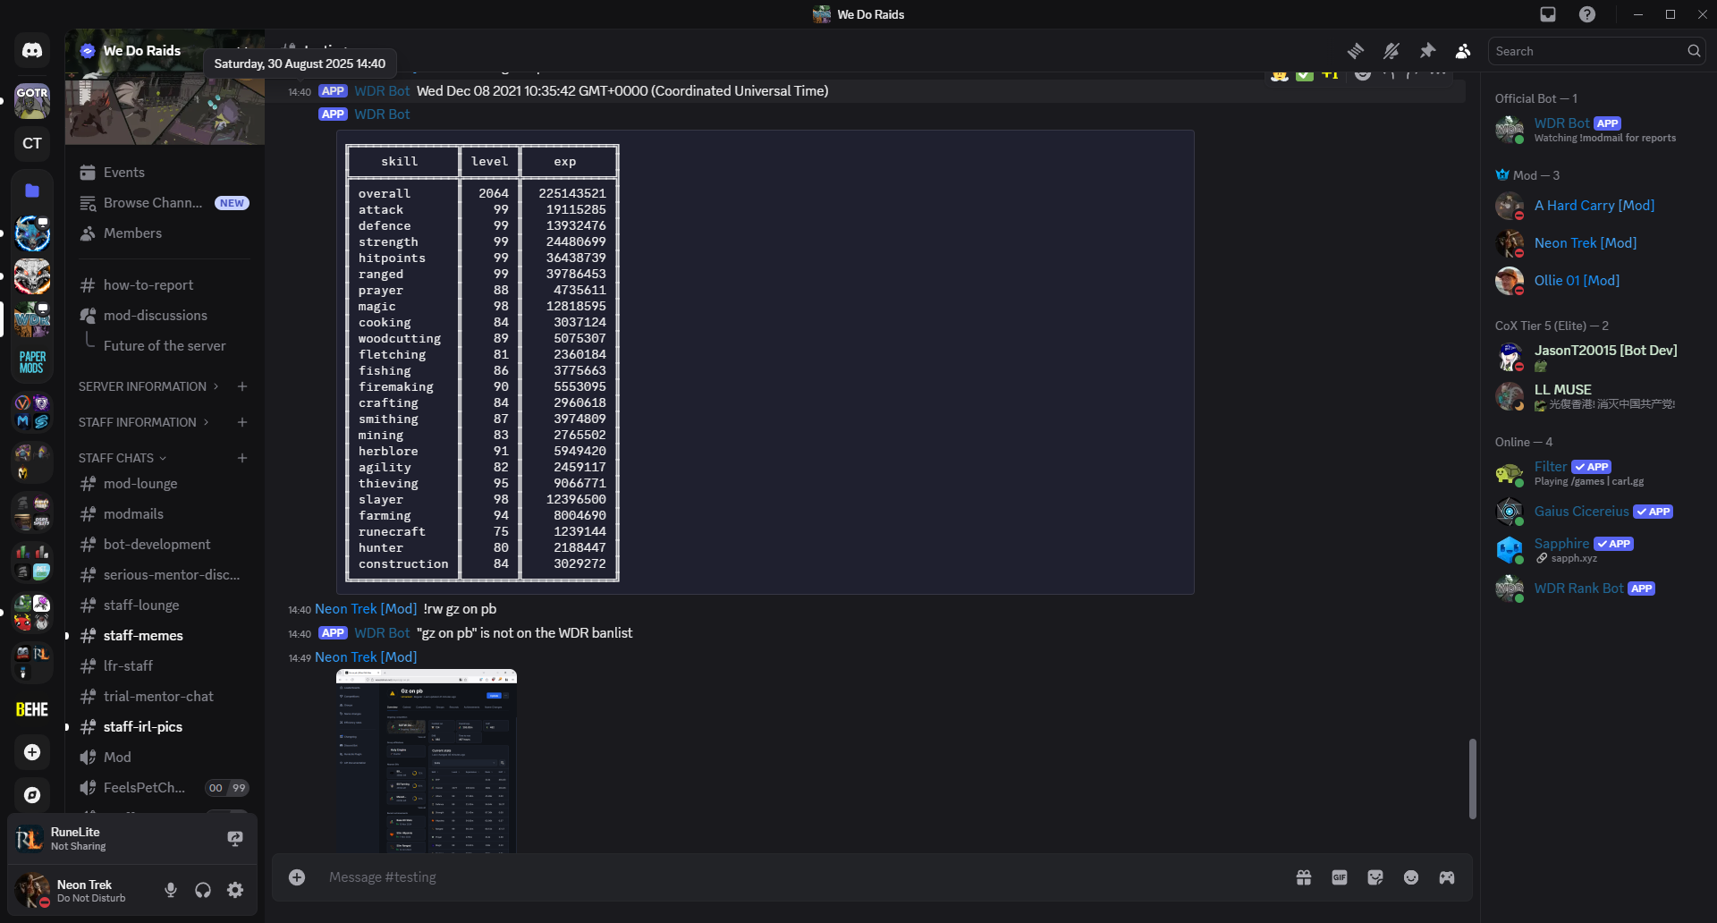Open the sticker picker

click(1375, 877)
